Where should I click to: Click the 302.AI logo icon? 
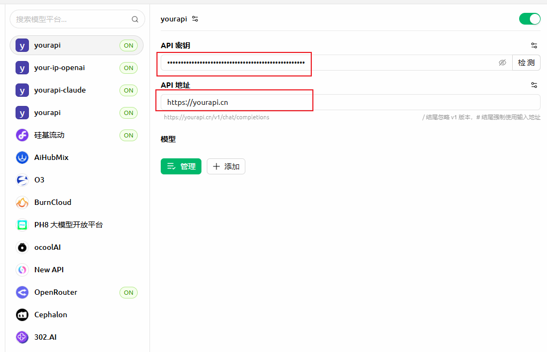coord(22,337)
